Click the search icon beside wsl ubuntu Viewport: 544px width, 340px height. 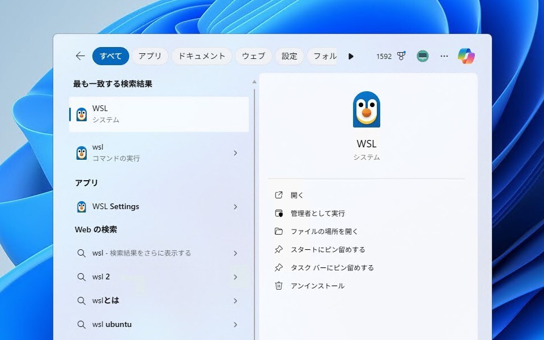81,324
